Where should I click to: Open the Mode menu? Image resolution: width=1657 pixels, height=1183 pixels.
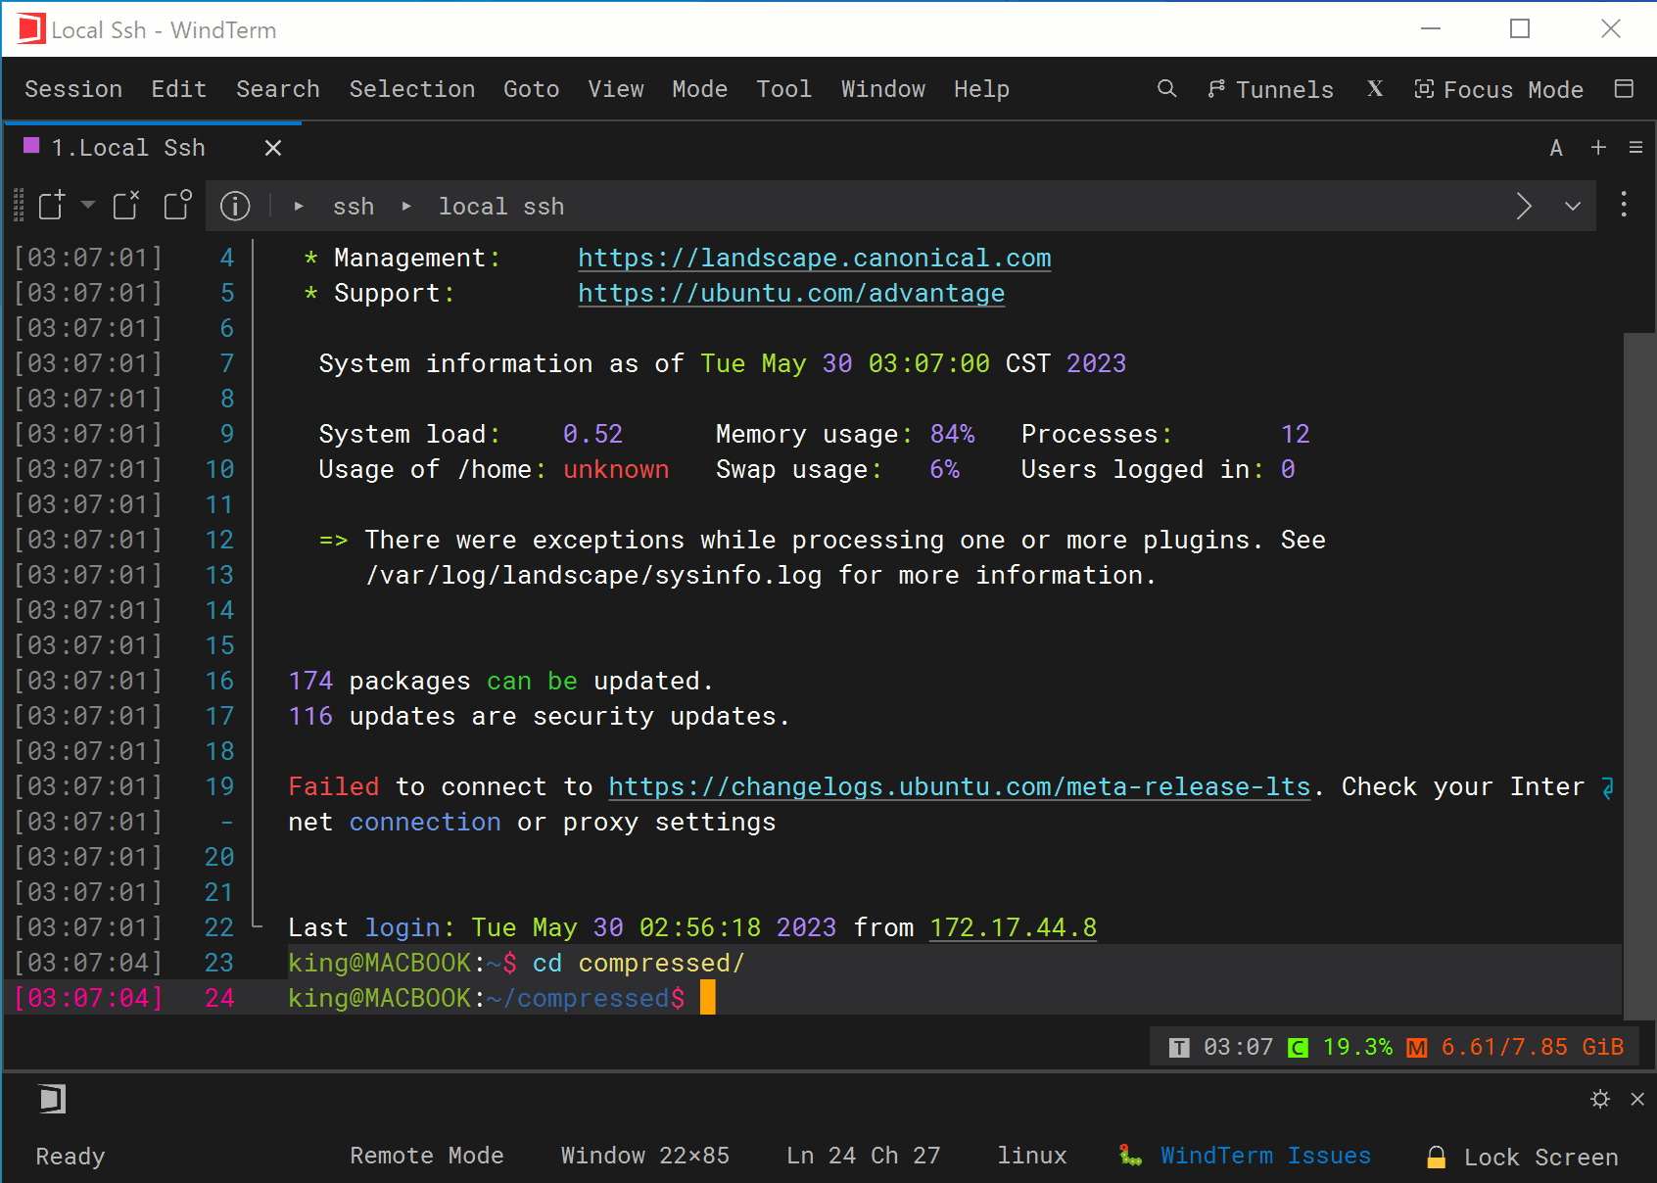pyautogui.click(x=700, y=89)
